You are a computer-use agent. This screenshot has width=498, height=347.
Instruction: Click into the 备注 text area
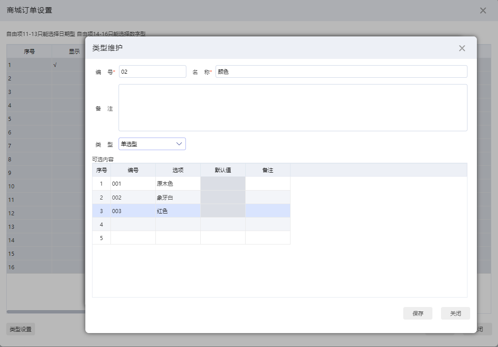pyautogui.click(x=293, y=108)
